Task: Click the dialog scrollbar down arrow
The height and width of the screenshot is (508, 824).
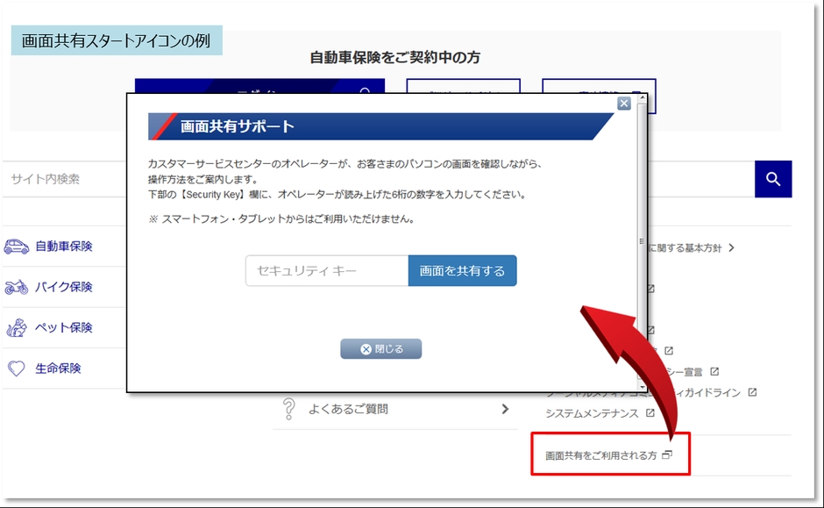Action: click(x=642, y=387)
